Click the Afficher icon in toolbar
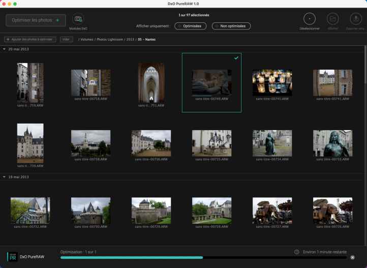Image resolution: width=367 pixels, height=268 pixels. (x=333, y=19)
